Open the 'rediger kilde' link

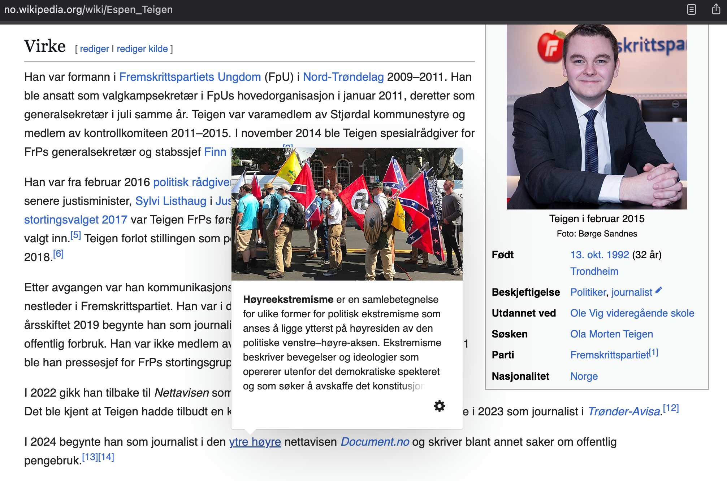click(x=142, y=49)
